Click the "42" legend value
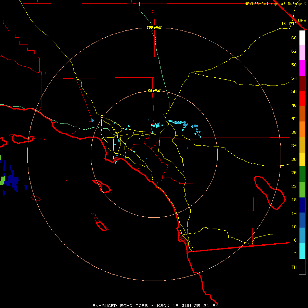The image size is (308, 308). point(294,118)
